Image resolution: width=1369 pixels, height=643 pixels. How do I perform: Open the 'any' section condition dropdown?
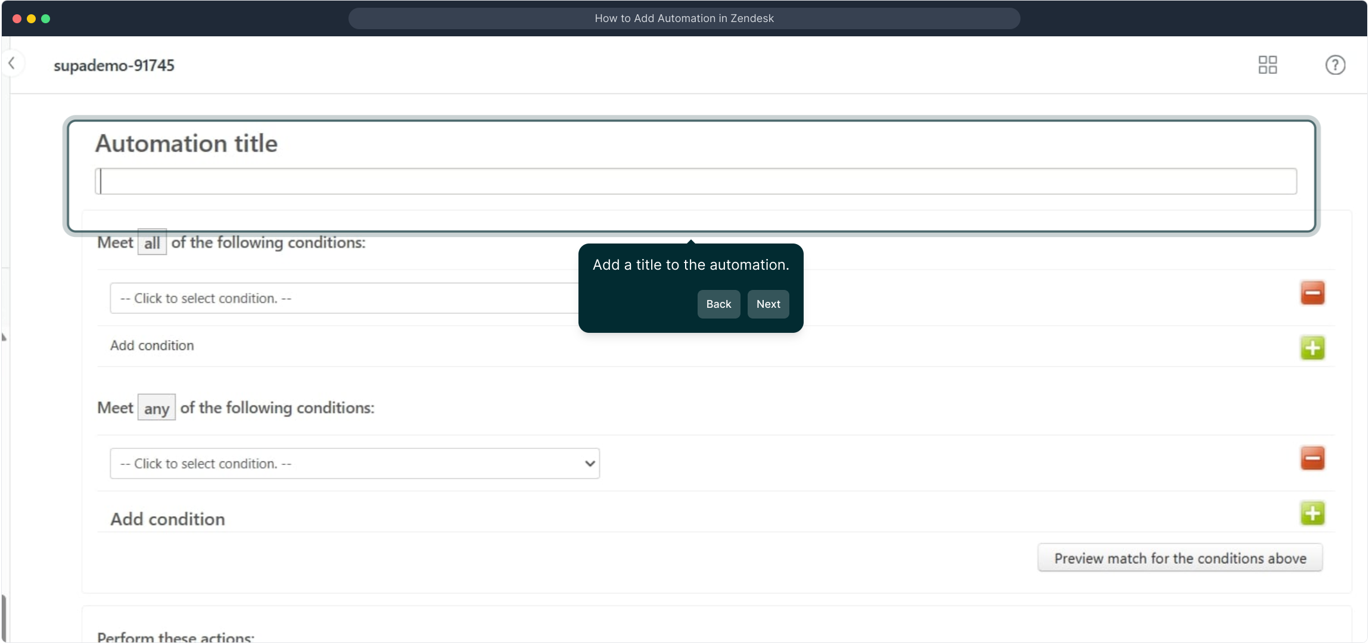[x=354, y=463]
